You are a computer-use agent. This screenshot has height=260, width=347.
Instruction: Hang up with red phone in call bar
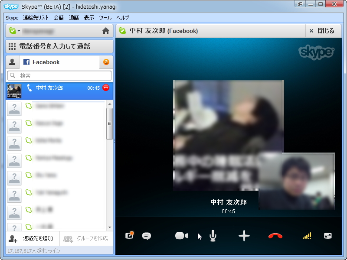tap(275, 236)
